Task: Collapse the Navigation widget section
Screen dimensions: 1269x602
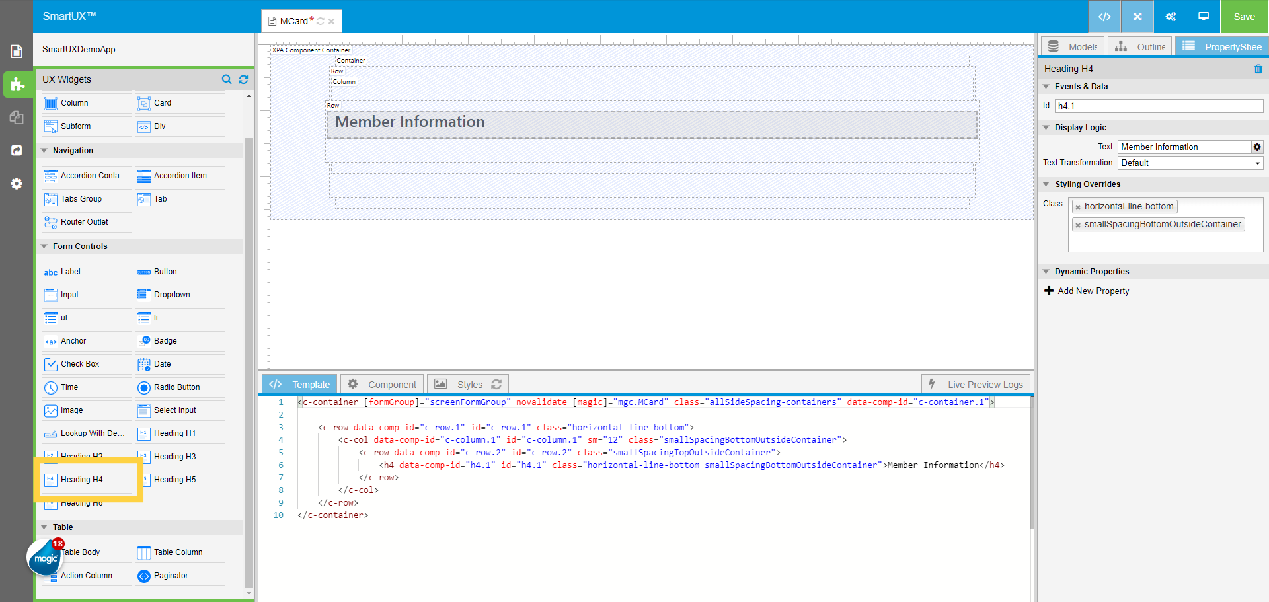Action: [x=44, y=151]
